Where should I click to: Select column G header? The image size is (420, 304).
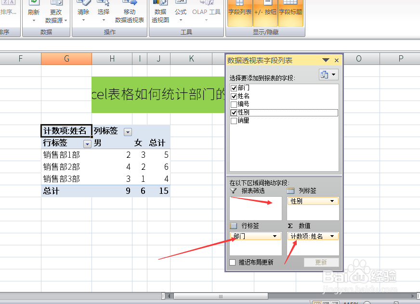point(66,59)
